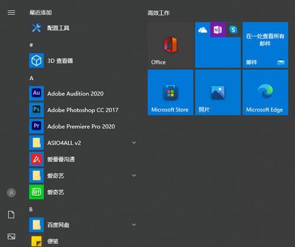Open the ASIO4ALL v2 folder icon

tap(37, 143)
